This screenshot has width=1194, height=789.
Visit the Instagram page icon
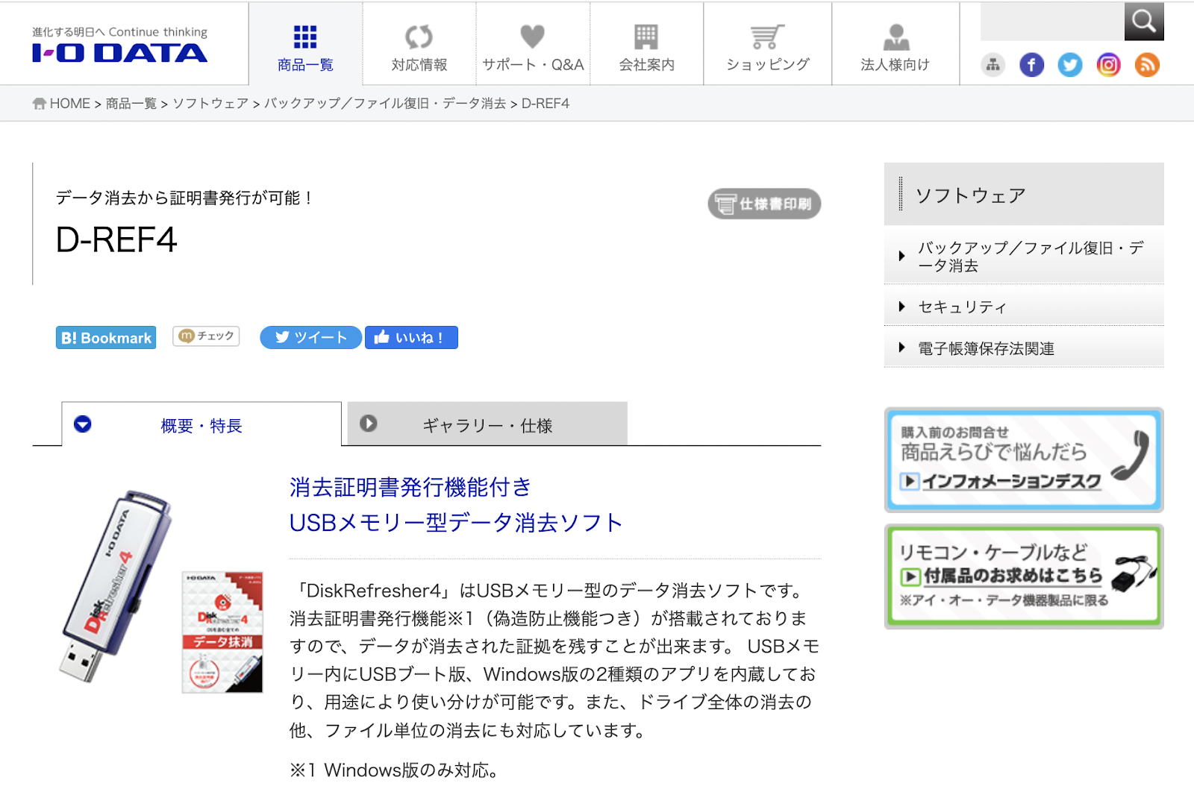(x=1108, y=65)
